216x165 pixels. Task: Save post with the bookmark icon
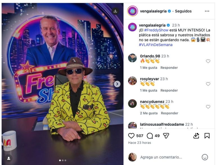click(207, 136)
